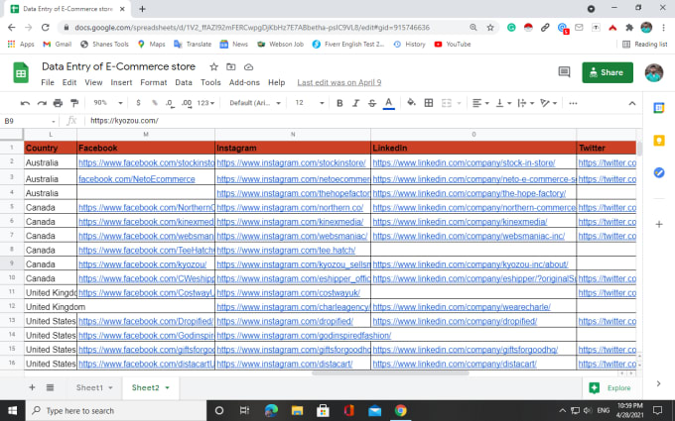
Task: Open the font size 12 dropdown
Action: pyautogui.click(x=309, y=103)
